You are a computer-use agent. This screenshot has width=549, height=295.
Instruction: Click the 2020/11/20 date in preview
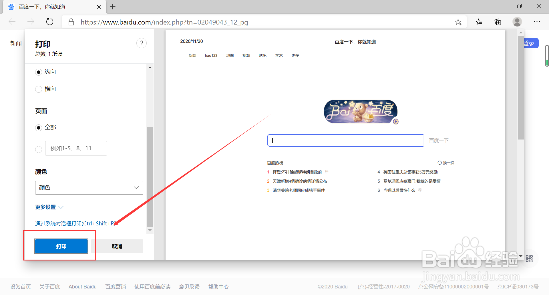tap(192, 41)
